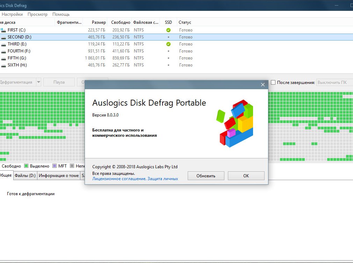Viewport: 353px width, 263px height.
Task: Click the Готово status for SIXTH (H:)
Action: (x=186, y=65)
